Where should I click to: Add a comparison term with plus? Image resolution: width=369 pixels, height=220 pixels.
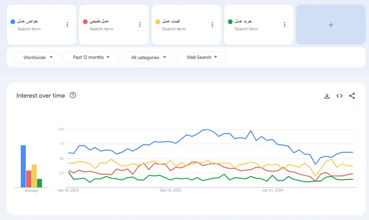pyautogui.click(x=331, y=25)
